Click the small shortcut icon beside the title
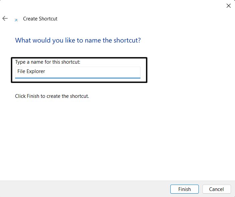The image size is (235, 197). tap(16, 20)
